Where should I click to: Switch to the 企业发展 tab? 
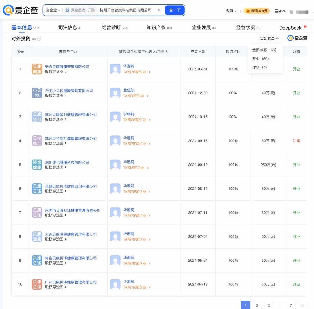[x=204, y=28]
